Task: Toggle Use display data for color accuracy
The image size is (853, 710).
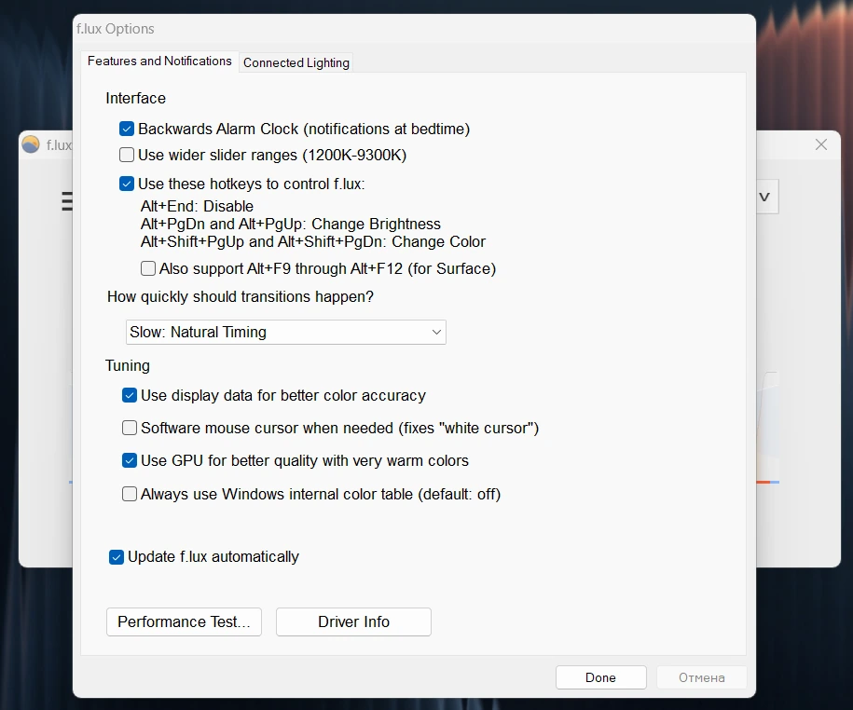Action: pyautogui.click(x=130, y=395)
